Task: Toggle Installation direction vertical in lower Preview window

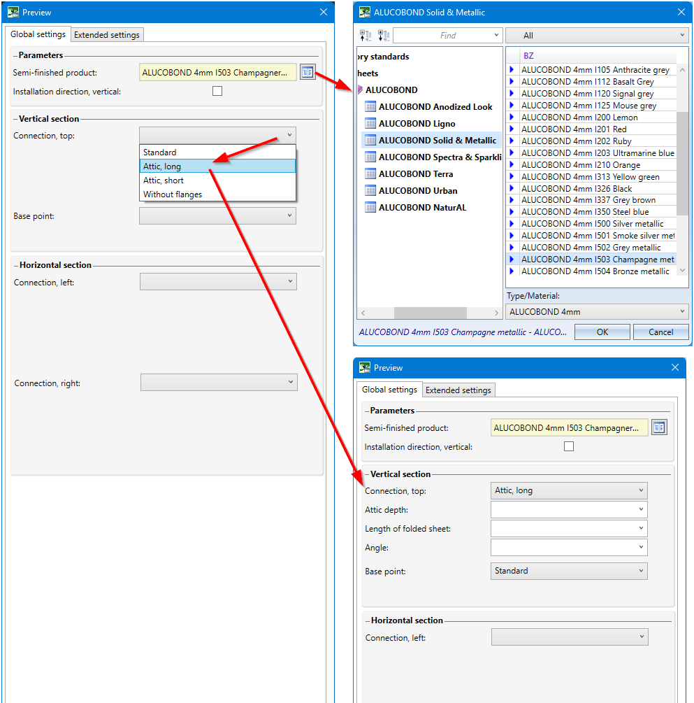Action: coord(569,446)
